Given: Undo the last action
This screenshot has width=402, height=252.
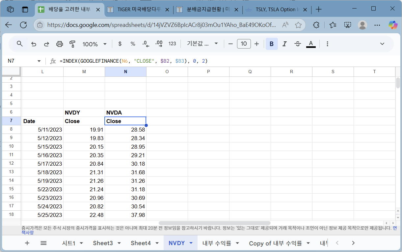Looking at the screenshot, I should coord(34,44).
